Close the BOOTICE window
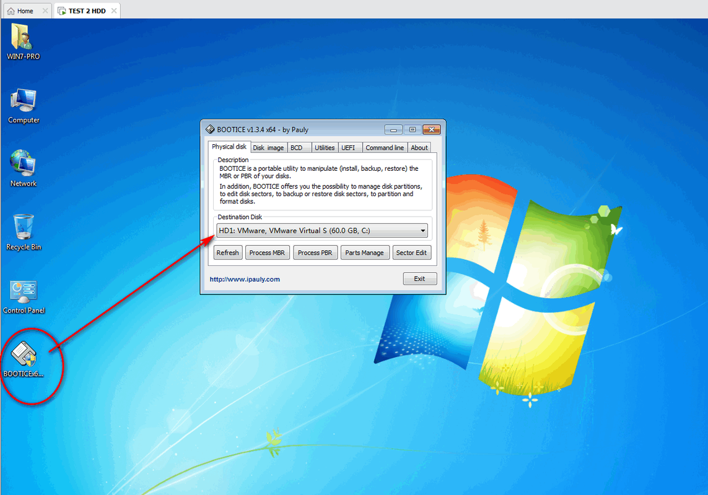This screenshot has width=708, height=495. (432, 129)
